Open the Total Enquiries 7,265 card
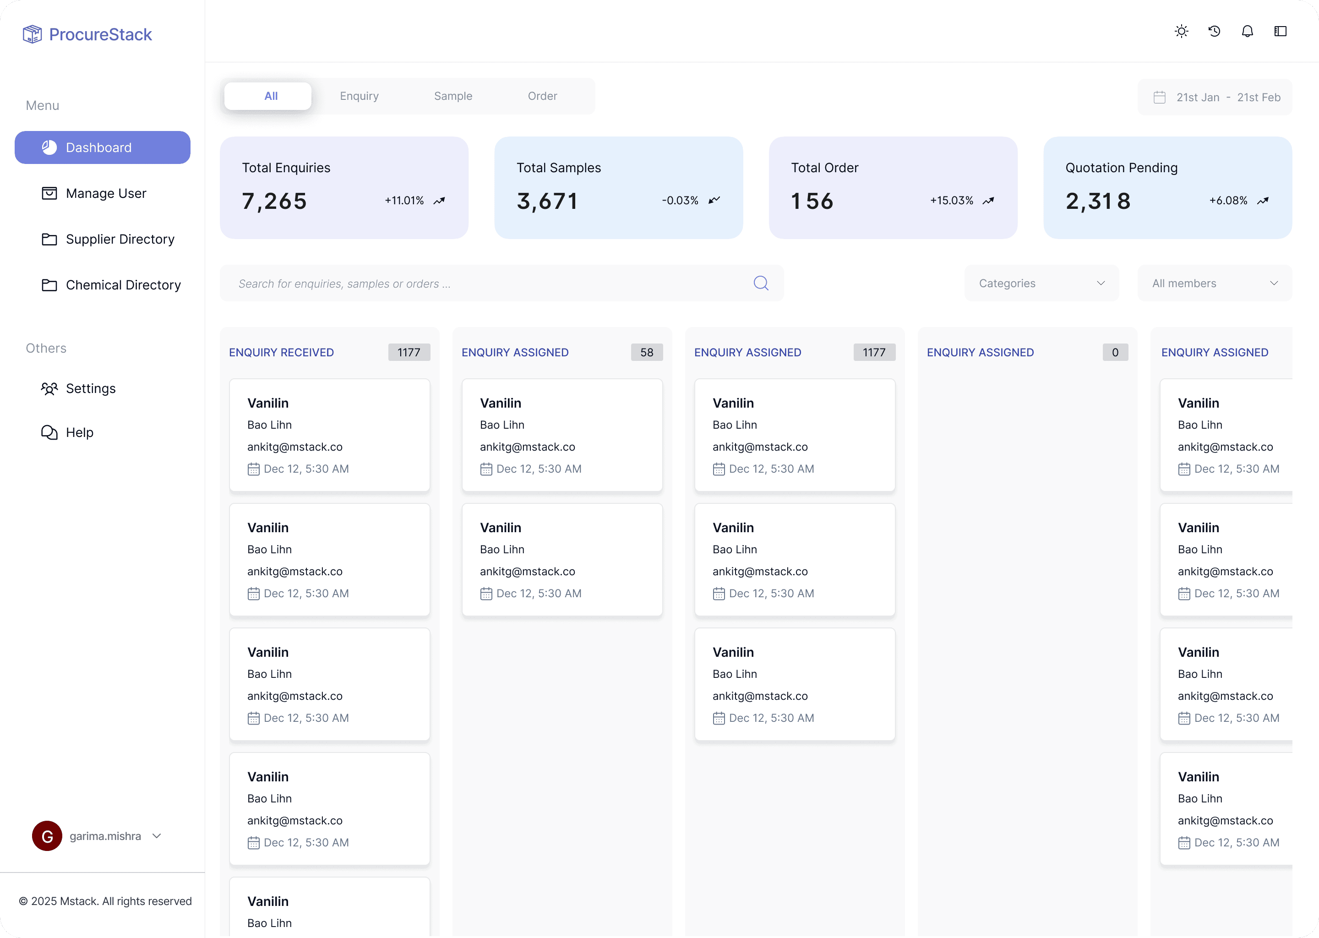 344,188
